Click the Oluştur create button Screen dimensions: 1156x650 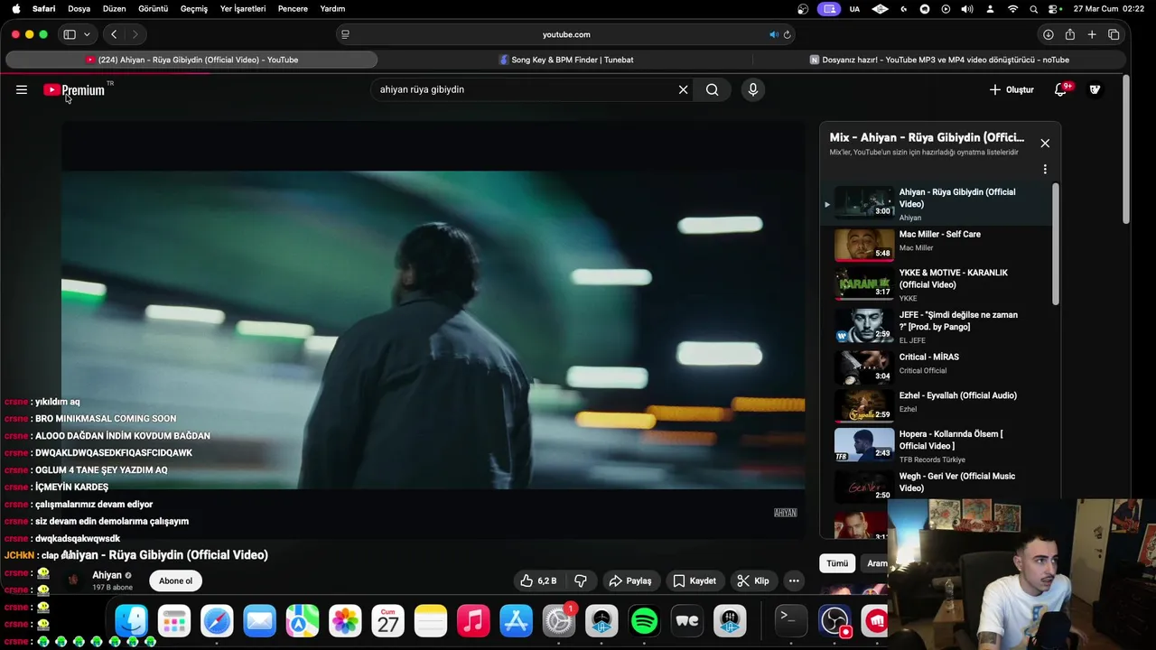pyautogui.click(x=1011, y=89)
